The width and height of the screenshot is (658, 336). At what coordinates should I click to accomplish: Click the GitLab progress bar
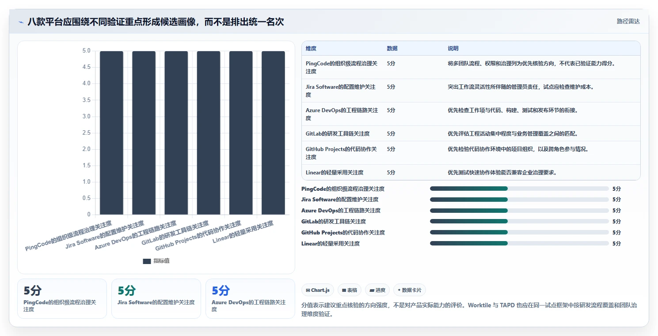coord(519,222)
